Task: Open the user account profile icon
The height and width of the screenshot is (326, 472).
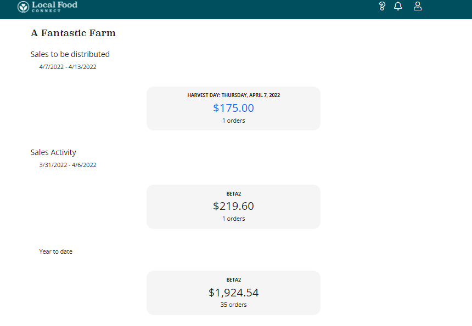Action: click(x=418, y=7)
